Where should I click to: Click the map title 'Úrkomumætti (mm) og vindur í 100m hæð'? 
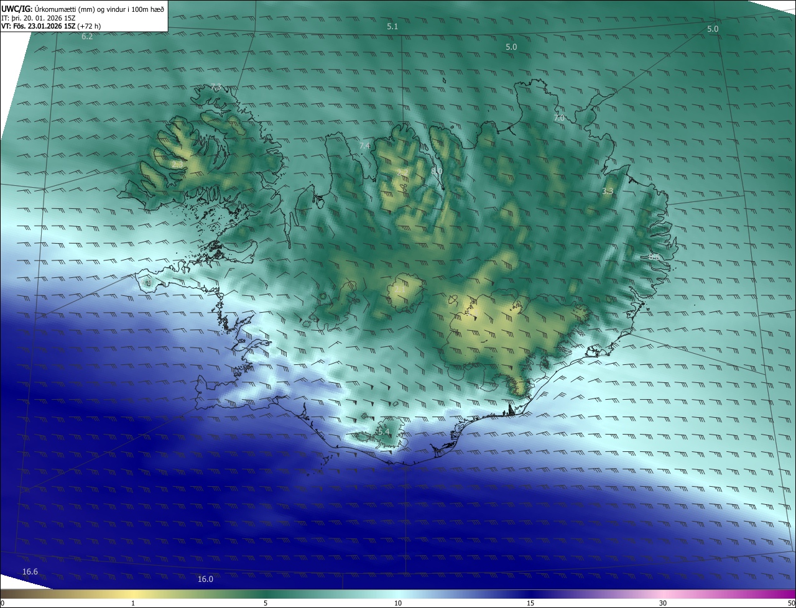99,9
